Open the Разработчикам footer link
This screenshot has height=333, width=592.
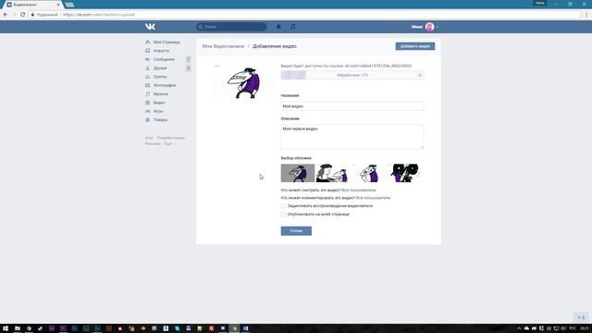click(x=171, y=138)
